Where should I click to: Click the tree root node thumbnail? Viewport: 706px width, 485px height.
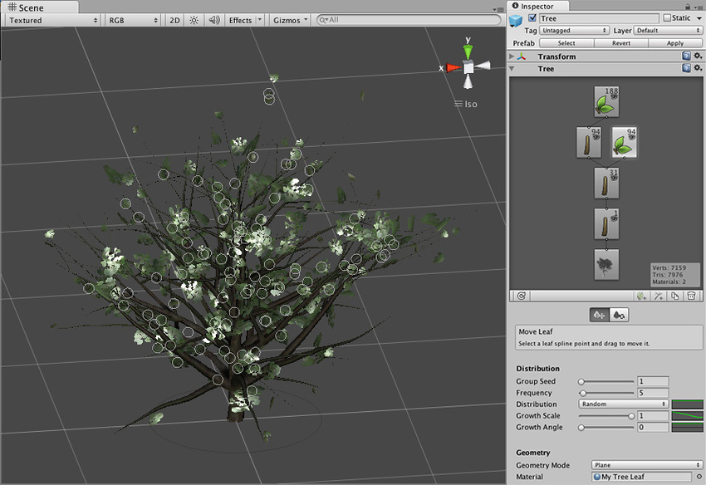(605, 265)
